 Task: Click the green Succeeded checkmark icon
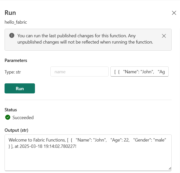[x=8, y=117]
